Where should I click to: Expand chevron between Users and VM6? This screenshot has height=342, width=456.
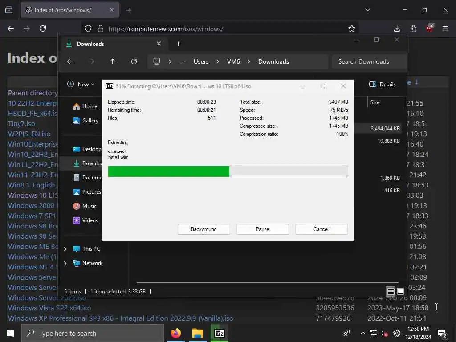coord(218,61)
